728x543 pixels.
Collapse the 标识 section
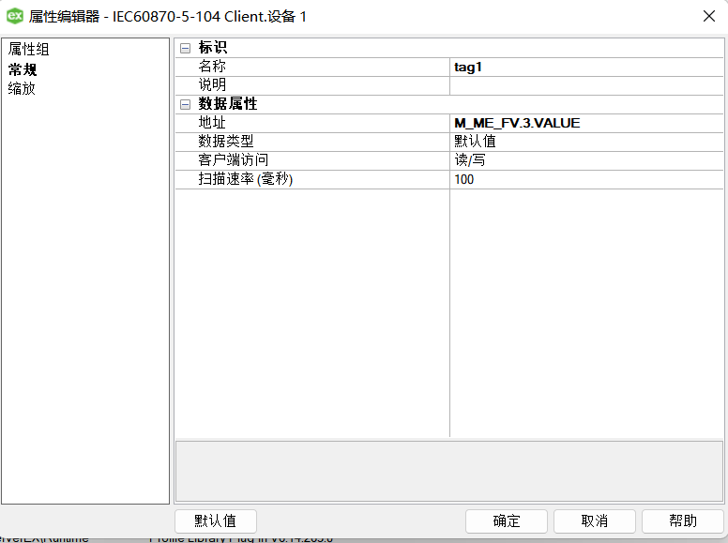185,48
